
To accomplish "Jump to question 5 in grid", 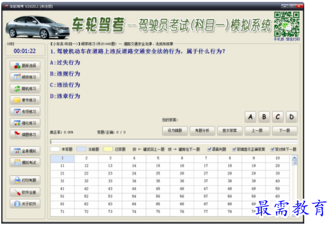I will click(x=158, y=158).
